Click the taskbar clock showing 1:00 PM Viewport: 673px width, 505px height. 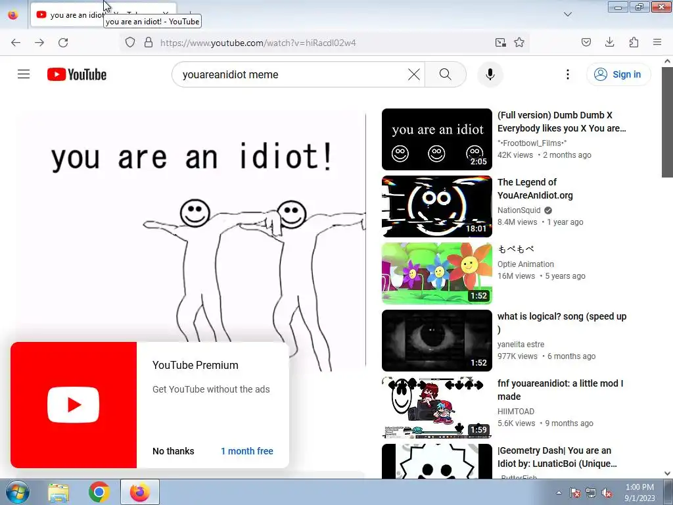639,492
